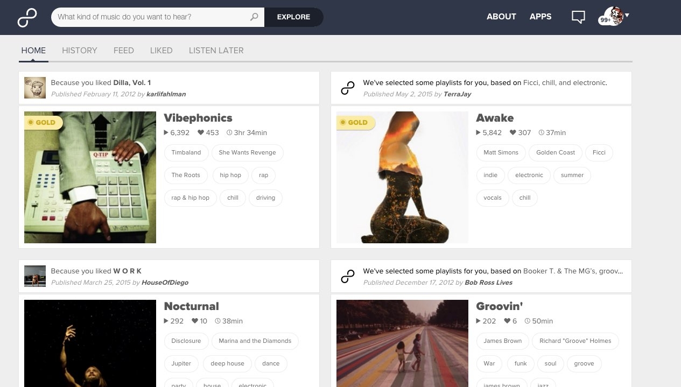Click the 8tracks infinity logo
Viewport: 681px width, 387px height.
tap(27, 17)
